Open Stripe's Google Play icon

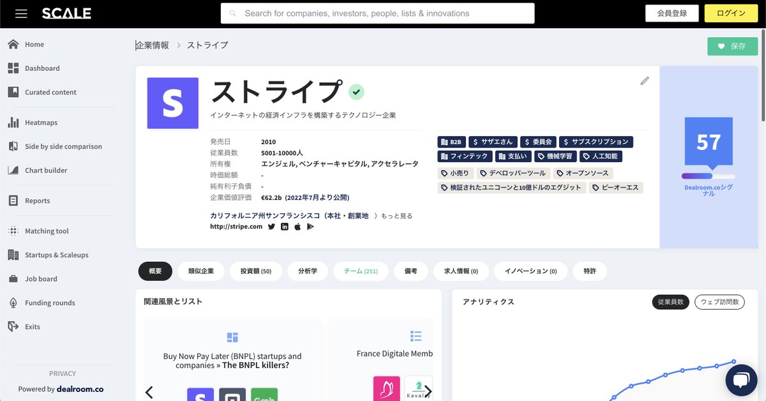tap(310, 227)
